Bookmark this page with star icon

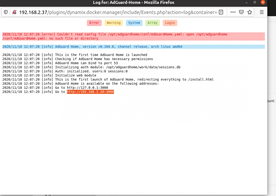click(x=250, y=12)
